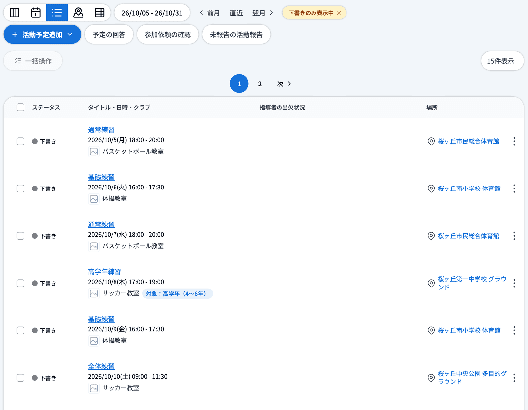Check the box for 10/9 基礎練習
Screen dimensions: 528x410
20,330
